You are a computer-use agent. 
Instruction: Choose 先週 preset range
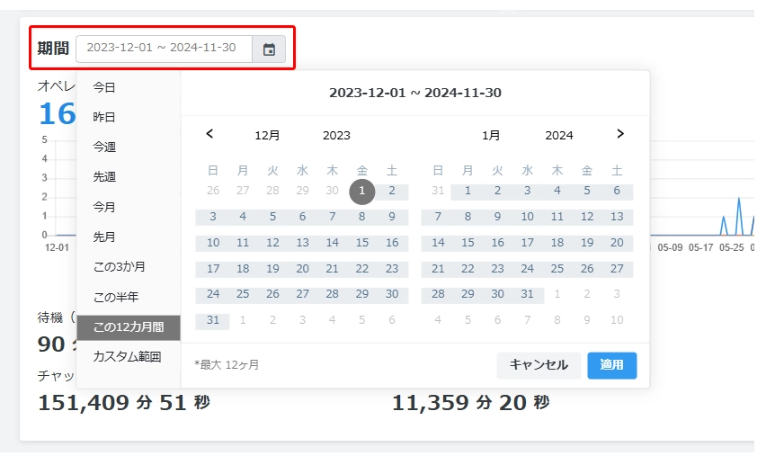(129, 177)
